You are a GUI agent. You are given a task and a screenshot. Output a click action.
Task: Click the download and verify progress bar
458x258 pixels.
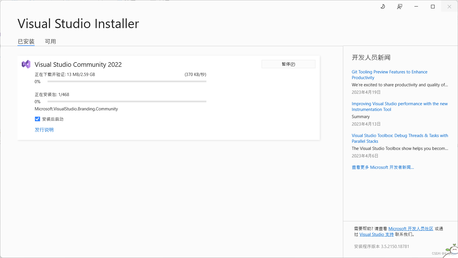(x=127, y=81)
